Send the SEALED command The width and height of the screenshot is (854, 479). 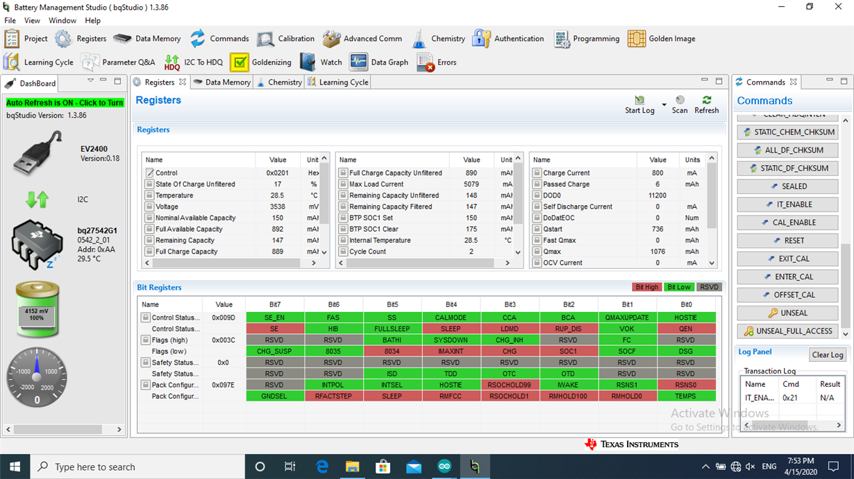(787, 186)
